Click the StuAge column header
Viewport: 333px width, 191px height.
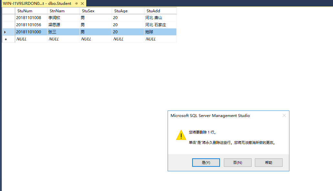(x=128, y=11)
